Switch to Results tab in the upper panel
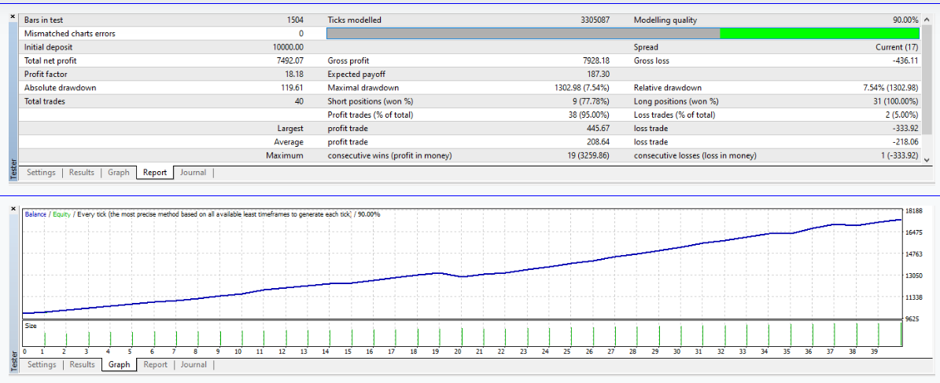Screen dimensions: 940x383 (82, 173)
